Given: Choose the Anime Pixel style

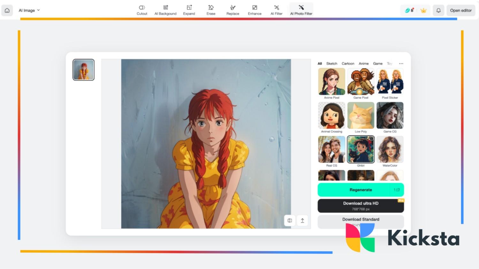Looking at the screenshot, I should click(331, 84).
